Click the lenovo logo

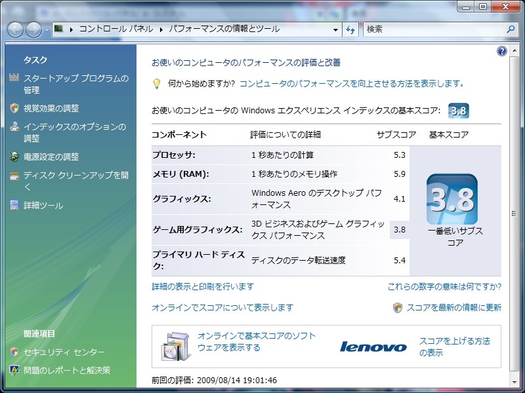click(x=373, y=346)
